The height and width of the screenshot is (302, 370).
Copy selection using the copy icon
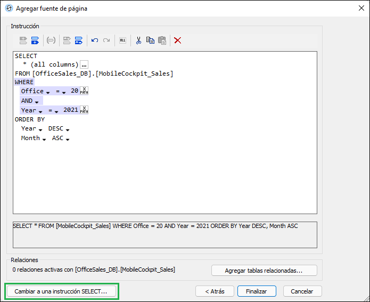coord(150,40)
